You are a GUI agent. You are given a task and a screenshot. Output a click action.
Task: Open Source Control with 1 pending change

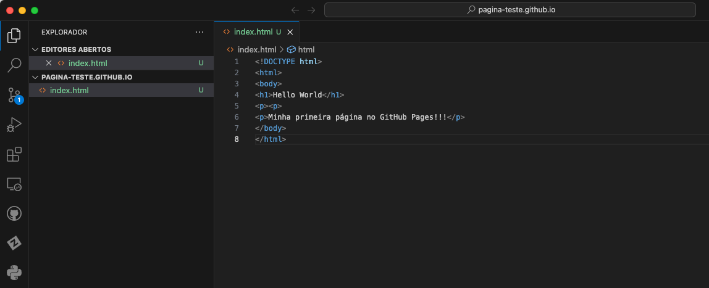[x=14, y=94]
